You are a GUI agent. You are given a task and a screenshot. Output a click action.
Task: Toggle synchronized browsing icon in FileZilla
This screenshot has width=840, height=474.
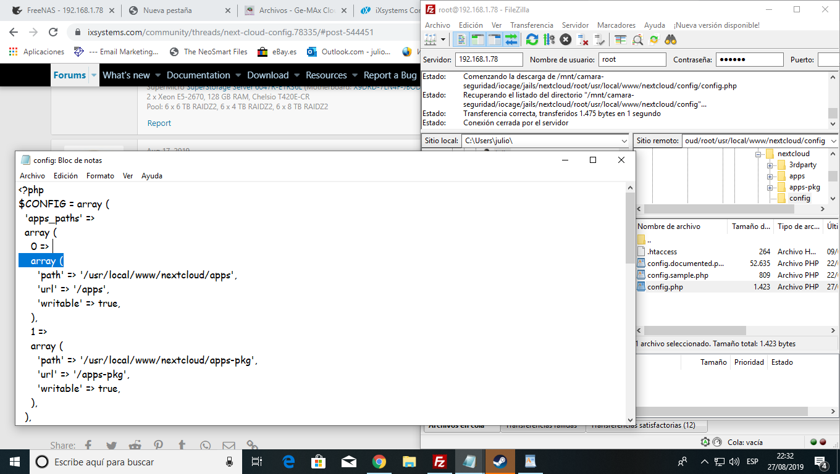click(654, 39)
